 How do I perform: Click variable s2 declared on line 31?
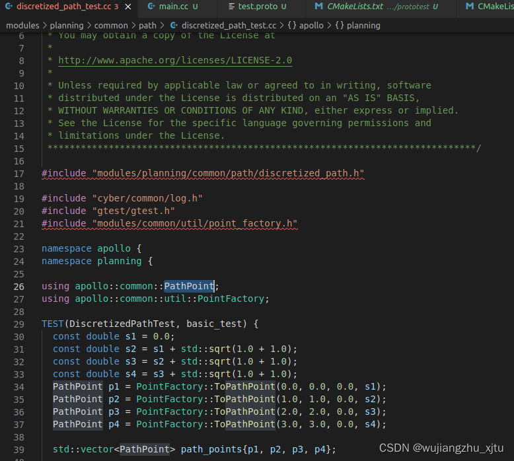[x=130, y=349]
